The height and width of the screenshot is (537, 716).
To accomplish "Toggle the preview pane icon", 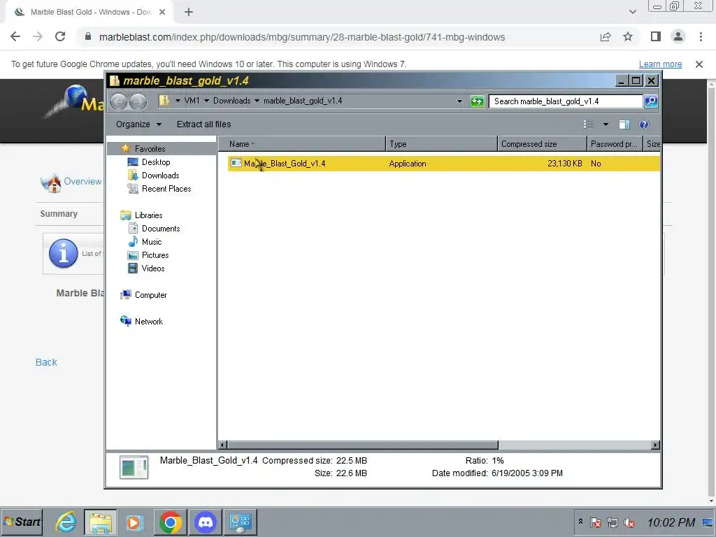I will coord(624,124).
